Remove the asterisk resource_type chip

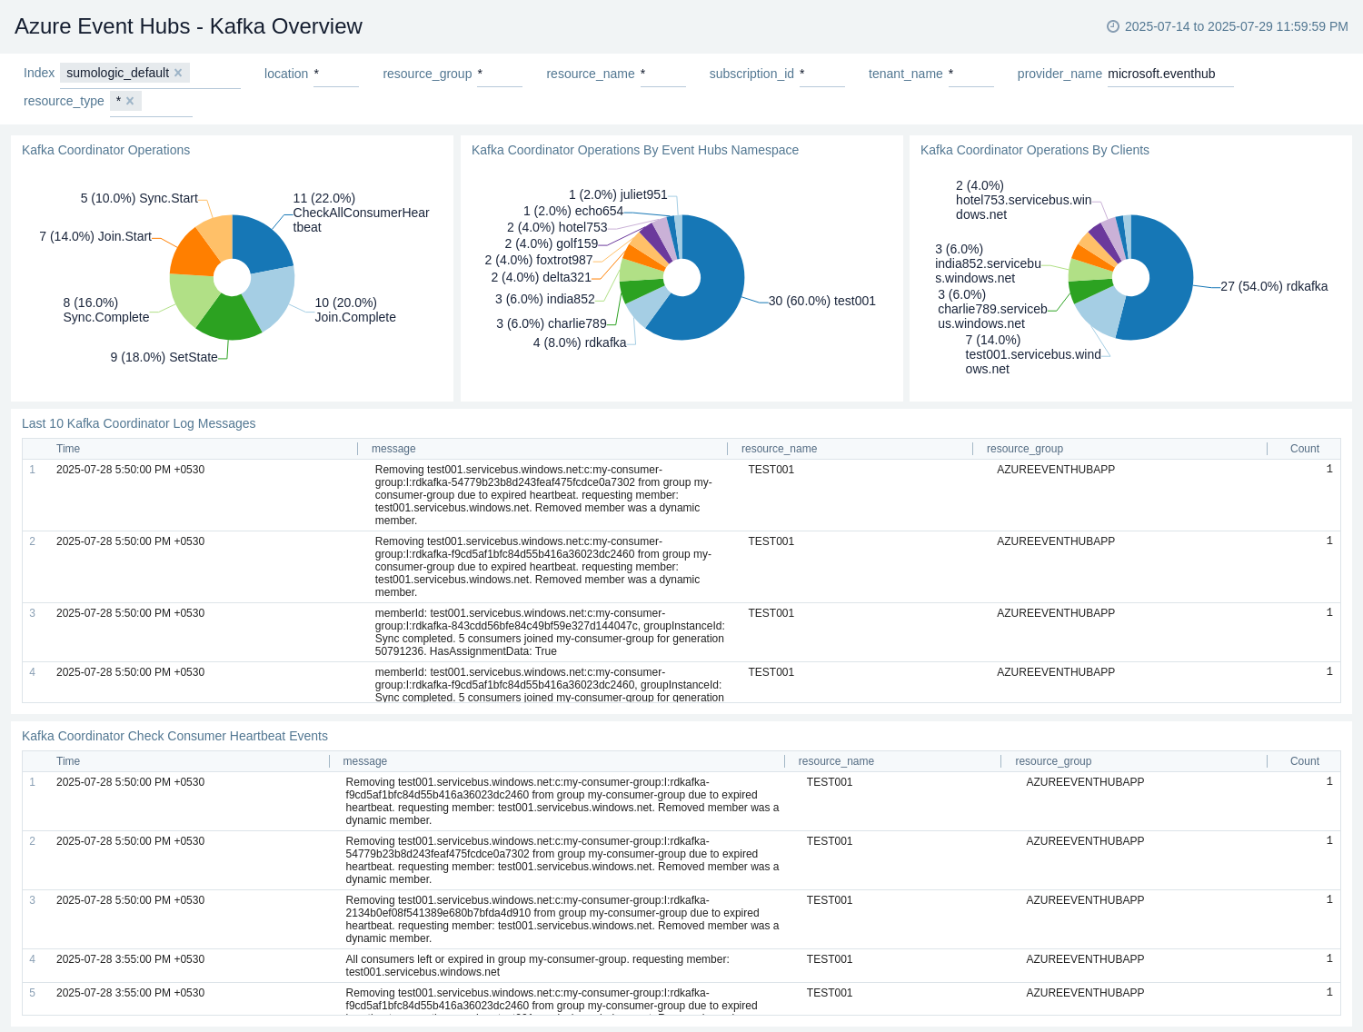click(x=130, y=101)
